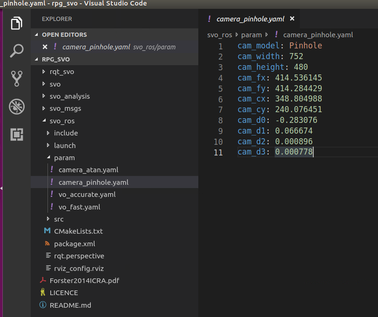The width and height of the screenshot is (378, 317).
Task: Expand the rqt_svo folder
Action: pyautogui.click(x=44, y=72)
